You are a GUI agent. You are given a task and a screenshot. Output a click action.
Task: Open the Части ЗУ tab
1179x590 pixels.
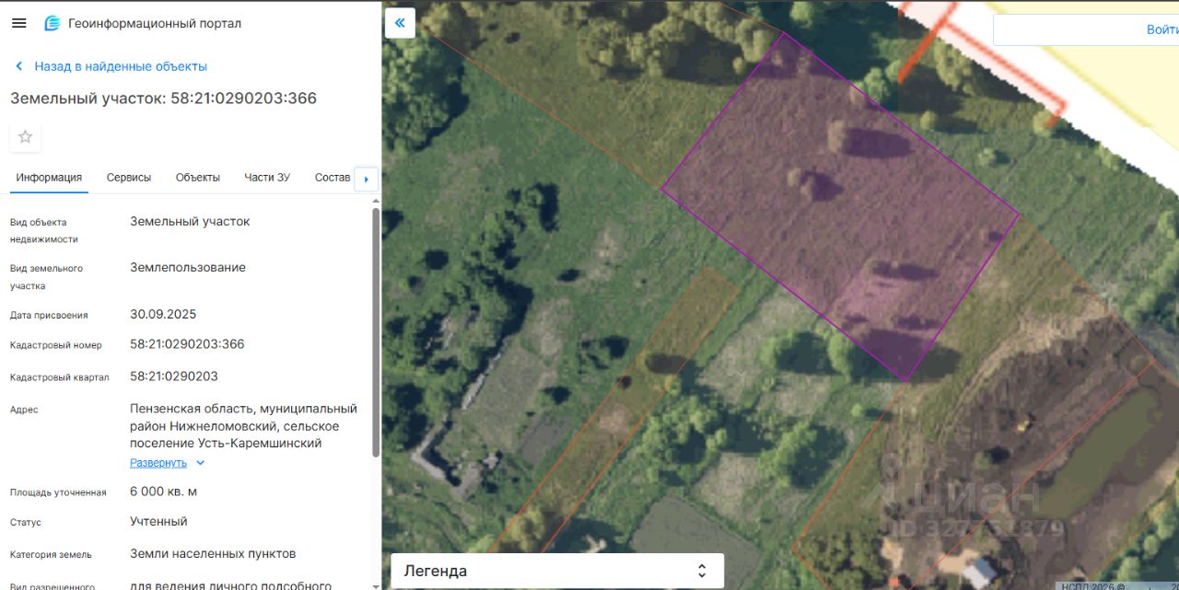pyautogui.click(x=267, y=178)
